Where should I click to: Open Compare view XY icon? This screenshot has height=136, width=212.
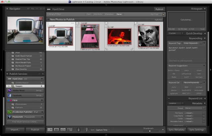(x=63, y=130)
